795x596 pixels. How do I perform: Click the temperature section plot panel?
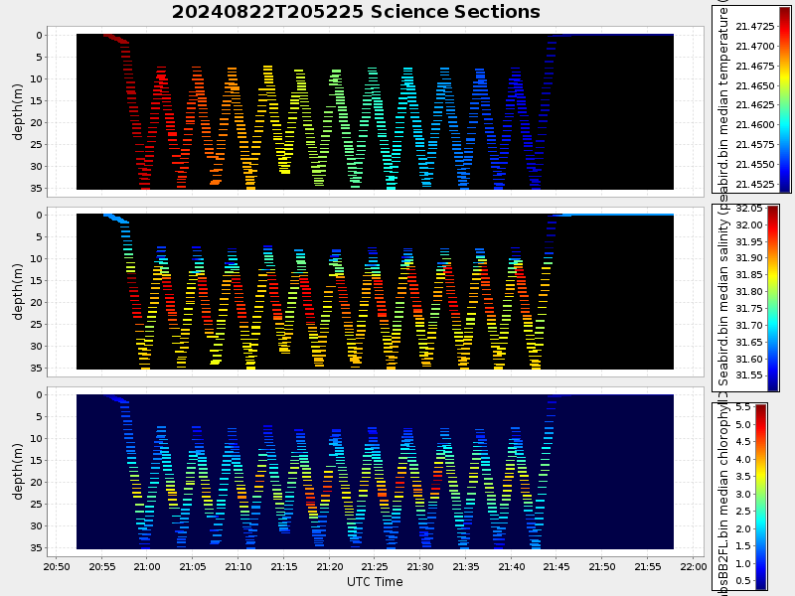(x=376, y=111)
